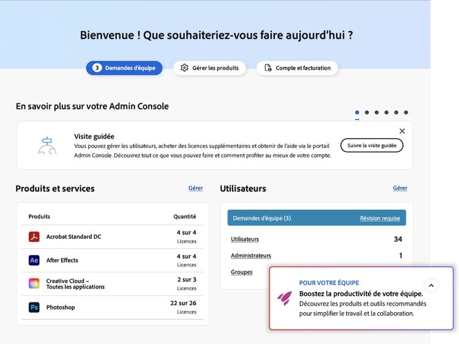The image size is (459, 344).
Task: Select the Compte et facturation tab
Action: pos(297,68)
